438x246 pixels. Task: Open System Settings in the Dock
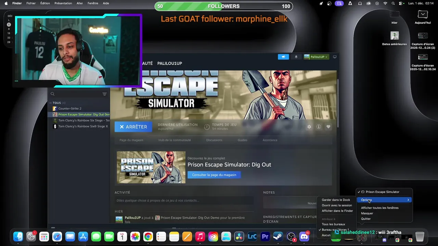pyautogui.click(x=31, y=236)
